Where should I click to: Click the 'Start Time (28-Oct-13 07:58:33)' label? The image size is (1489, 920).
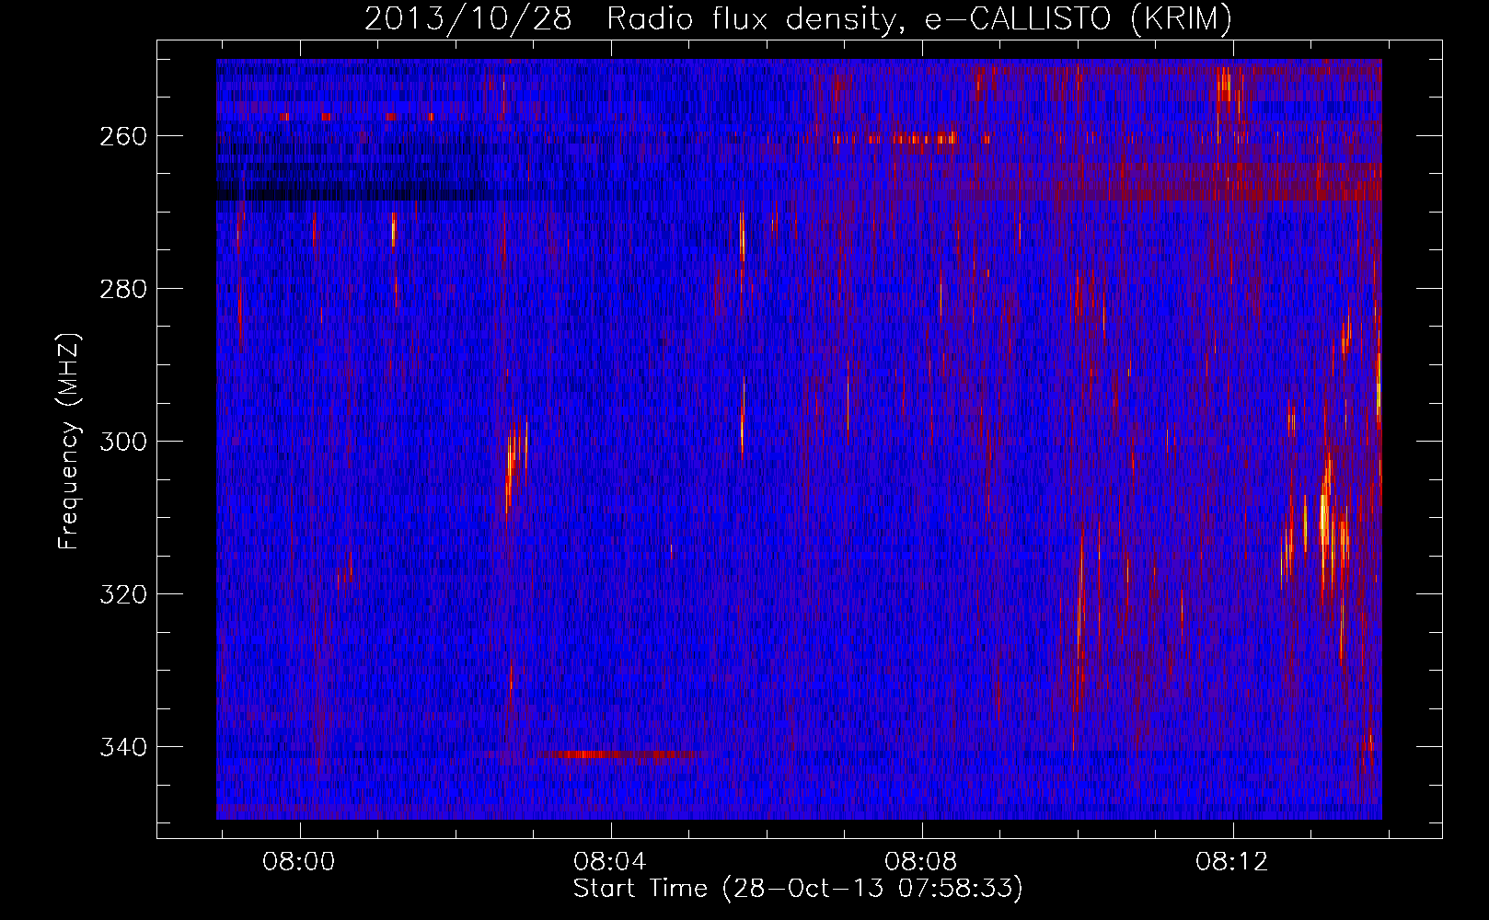pyautogui.click(x=798, y=889)
